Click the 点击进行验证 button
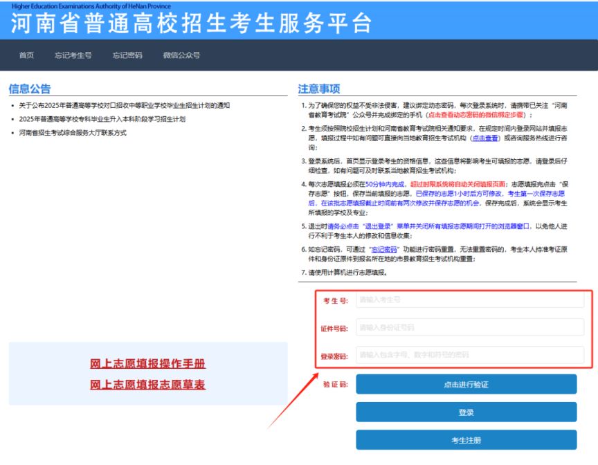This screenshot has width=598, height=465. [466, 385]
